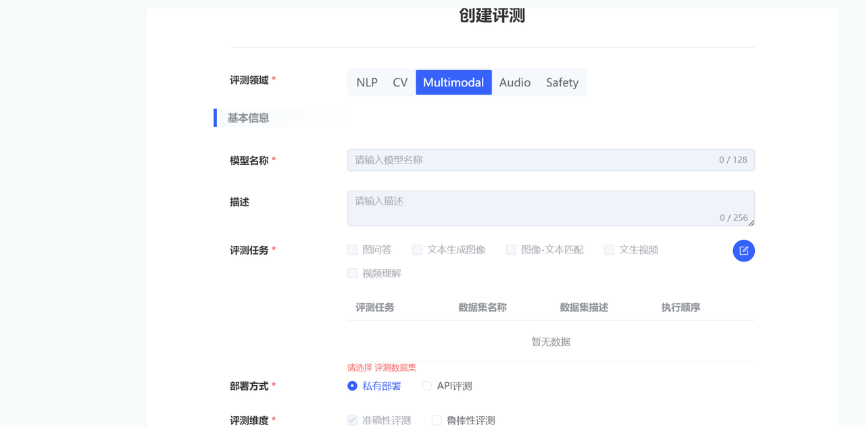865x427 pixels.
Task: Switch to the Safety domain tab
Action: [x=562, y=82]
